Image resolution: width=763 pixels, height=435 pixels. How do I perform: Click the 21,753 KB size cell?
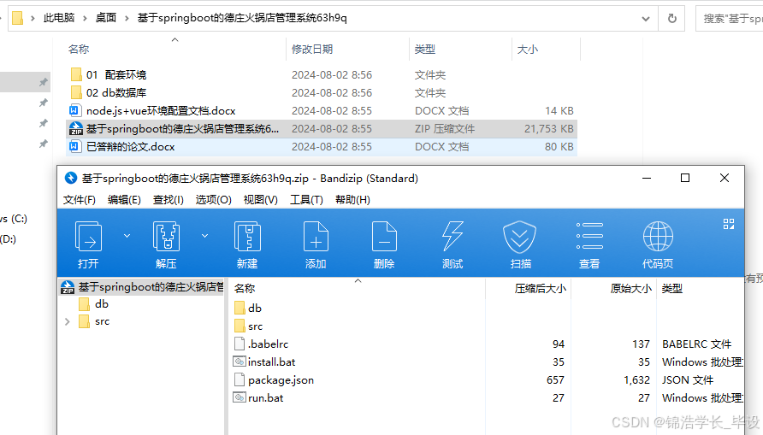tap(549, 129)
